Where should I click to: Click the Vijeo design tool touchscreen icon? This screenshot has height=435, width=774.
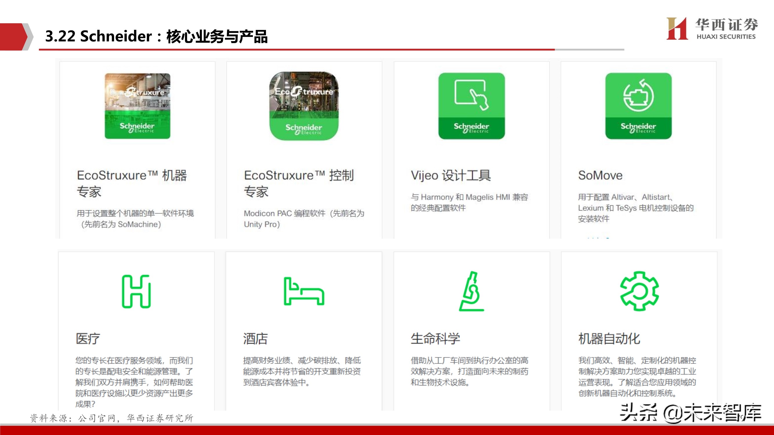pyautogui.click(x=471, y=106)
